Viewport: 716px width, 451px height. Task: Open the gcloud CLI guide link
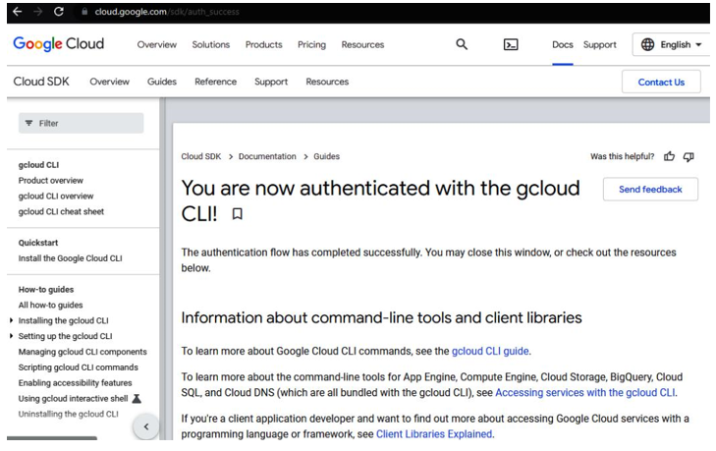[x=490, y=351]
